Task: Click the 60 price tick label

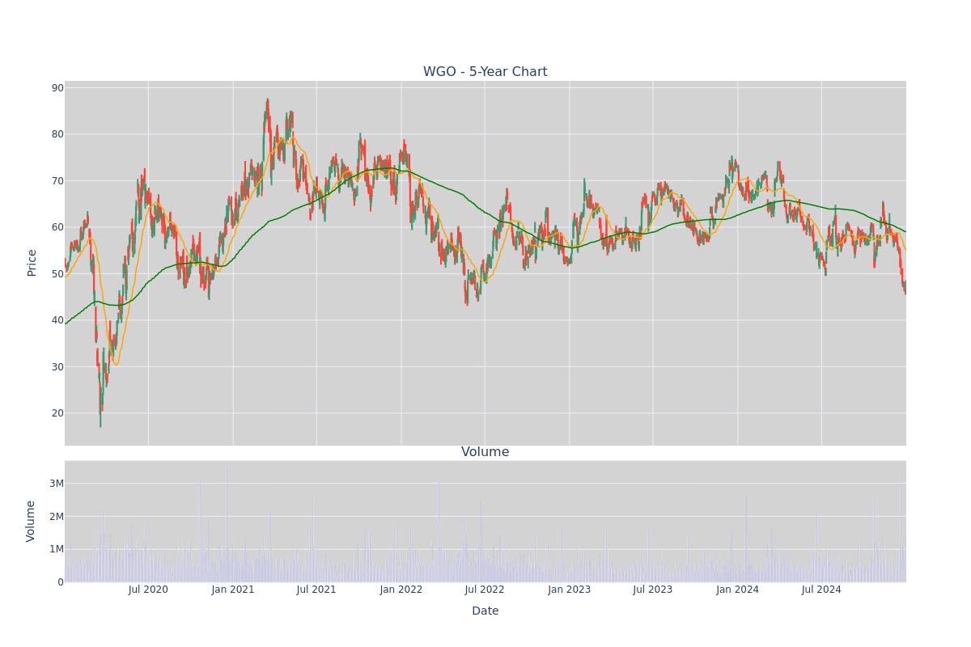Action: coord(57,227)
